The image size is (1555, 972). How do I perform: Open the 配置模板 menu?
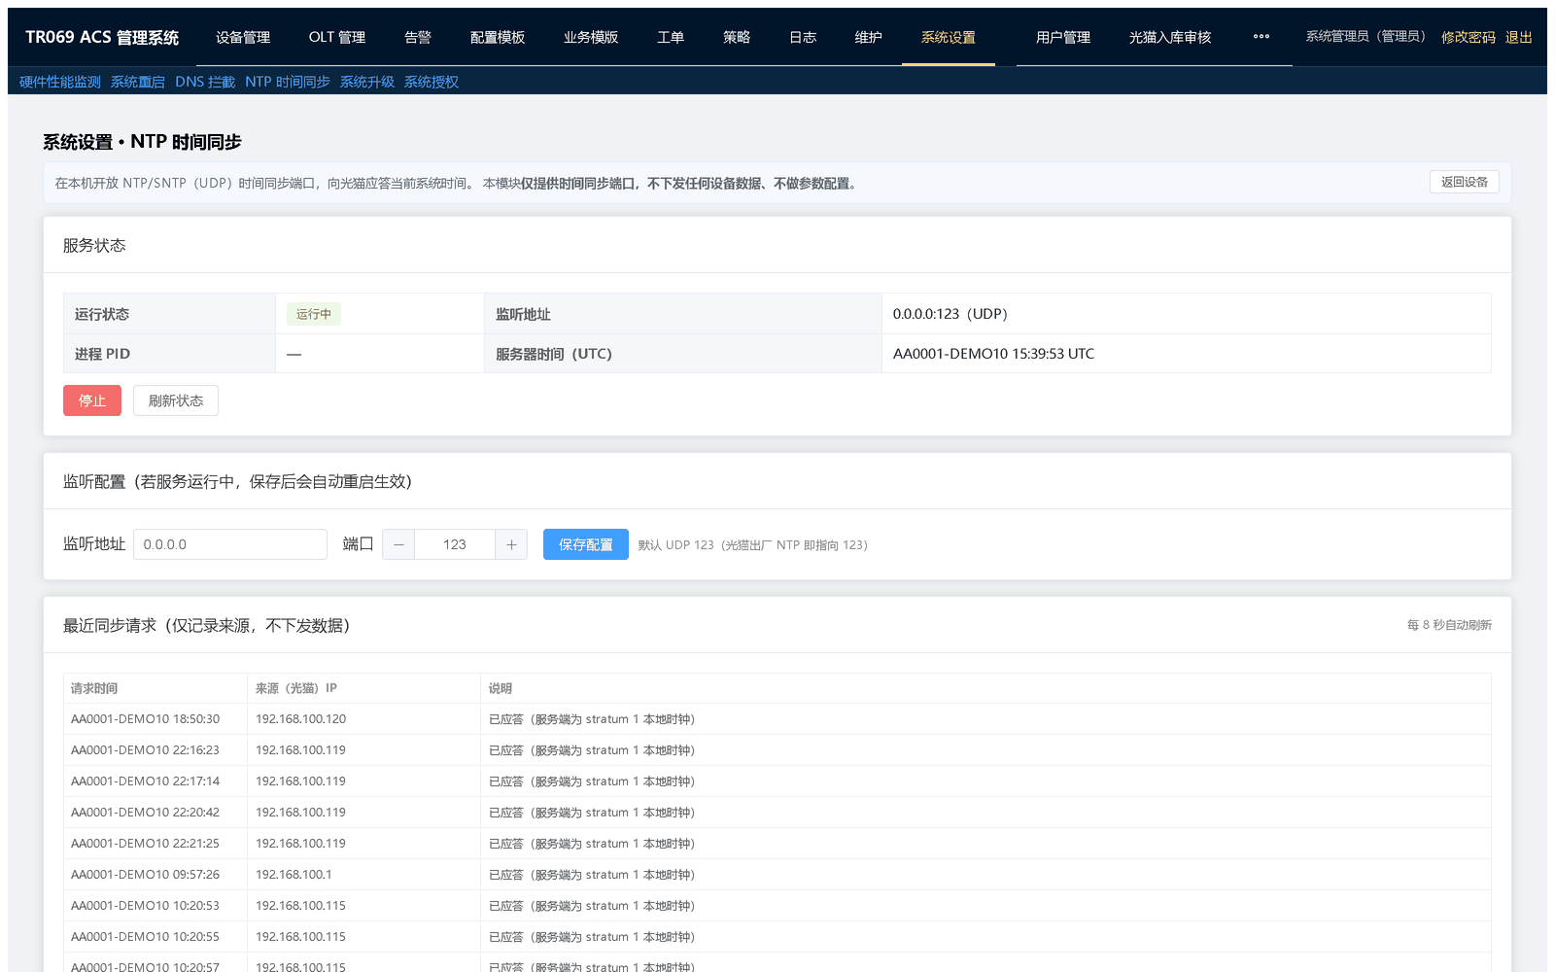point(498,37)
